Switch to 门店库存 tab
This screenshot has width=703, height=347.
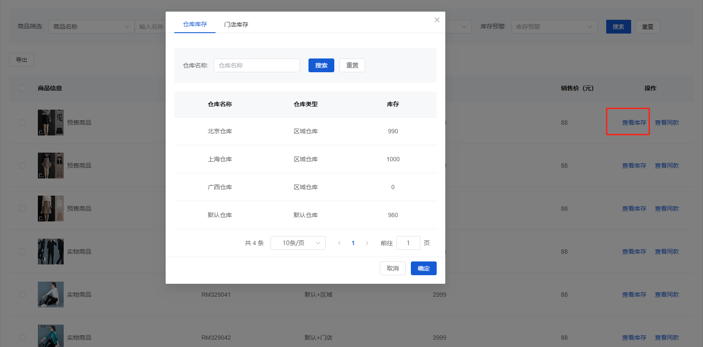(236, 25)
